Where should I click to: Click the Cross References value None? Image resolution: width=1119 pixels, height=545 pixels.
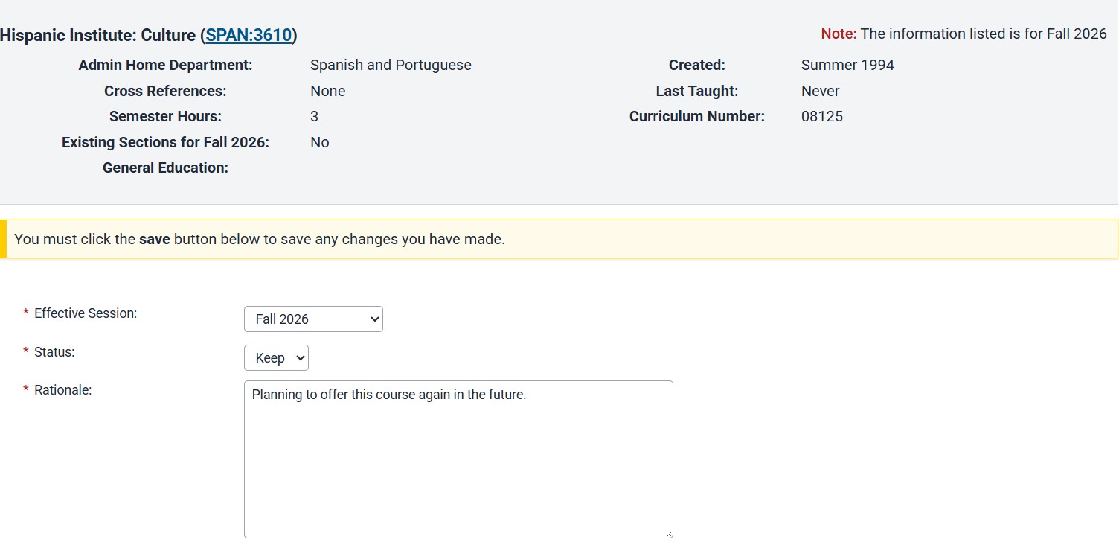tap(327, 92)
